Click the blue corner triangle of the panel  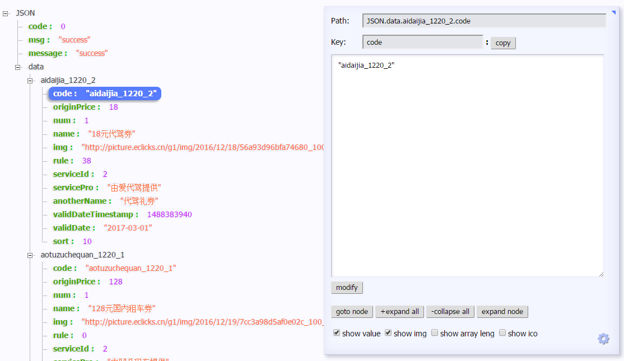click(614, 12)
